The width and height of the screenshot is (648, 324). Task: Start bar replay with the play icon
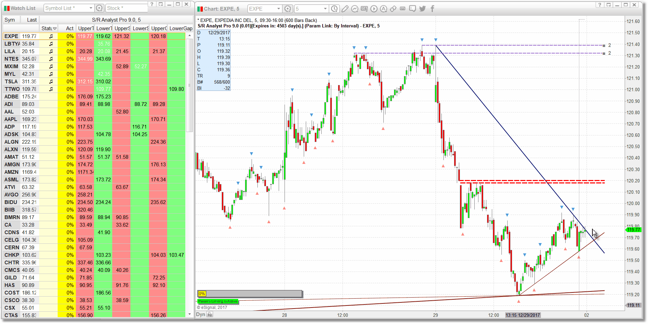click(374, 9)
